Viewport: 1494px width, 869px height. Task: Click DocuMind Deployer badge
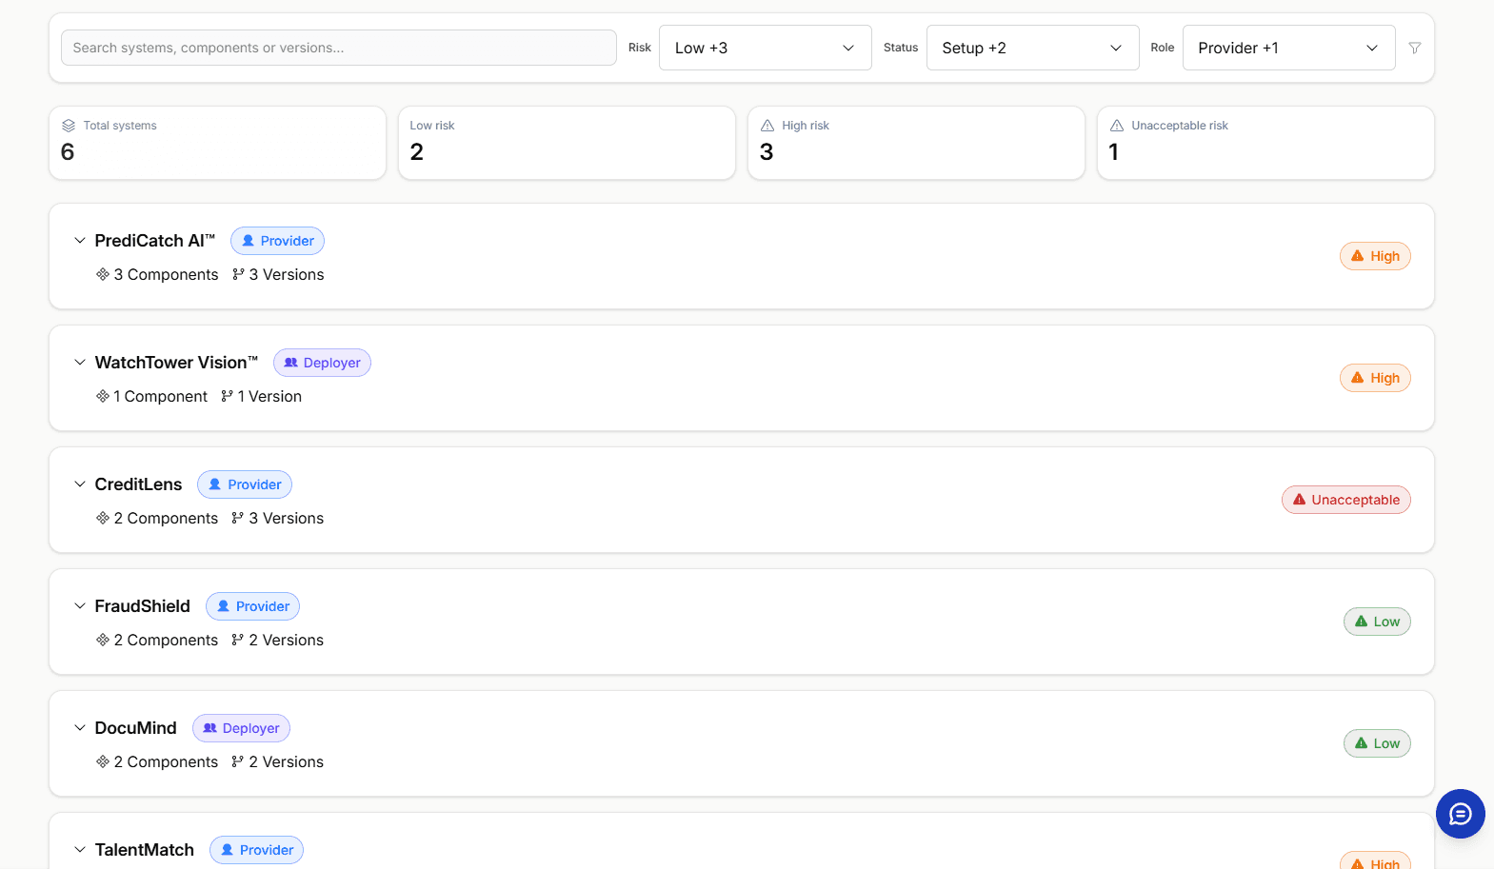(x=241, y=728)
